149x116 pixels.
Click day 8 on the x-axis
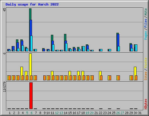coord(40,113)
